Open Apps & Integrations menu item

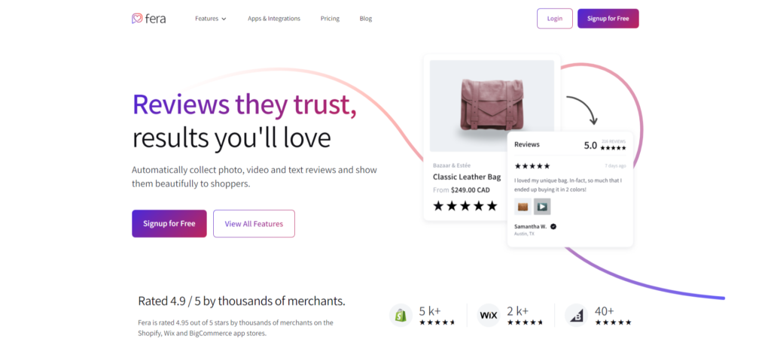273,19
